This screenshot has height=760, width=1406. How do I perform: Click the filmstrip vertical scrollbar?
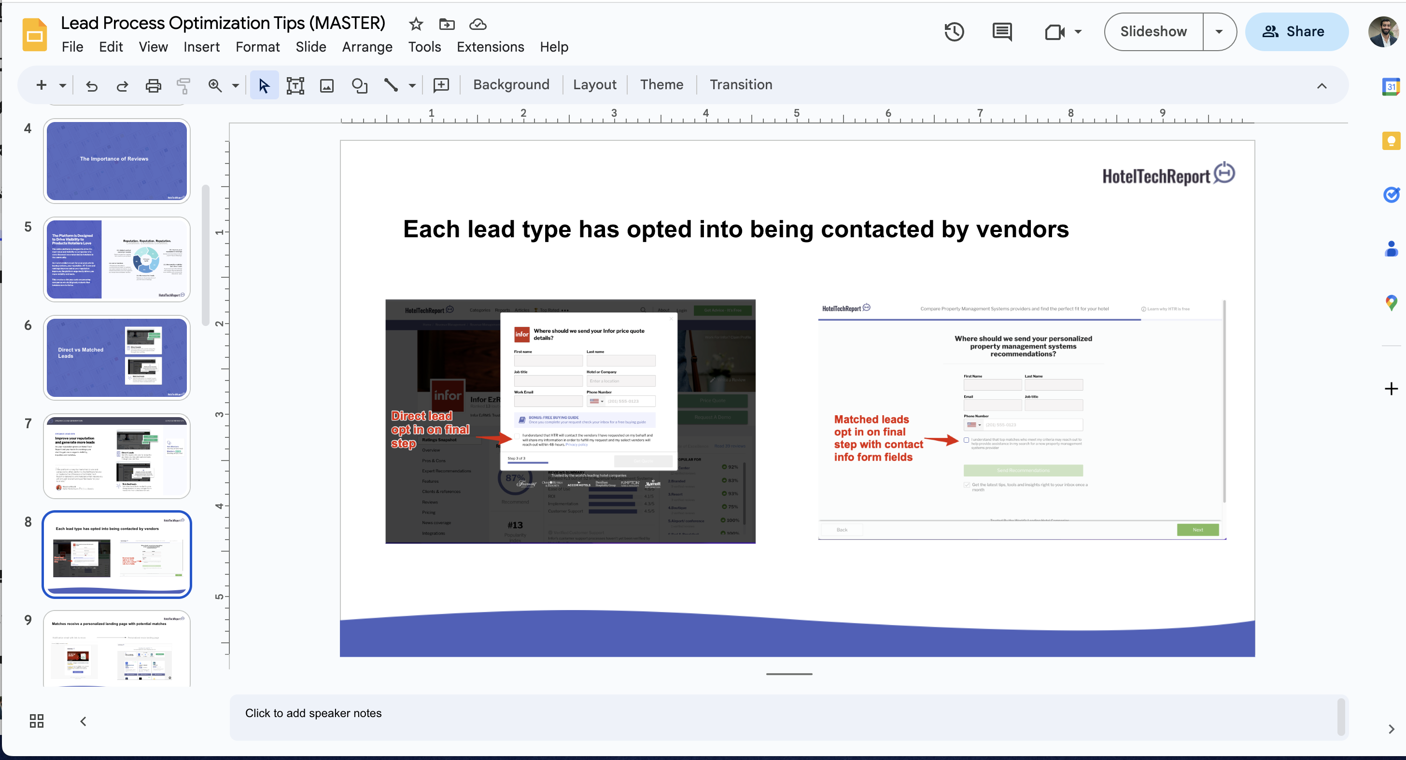point(206,255)
